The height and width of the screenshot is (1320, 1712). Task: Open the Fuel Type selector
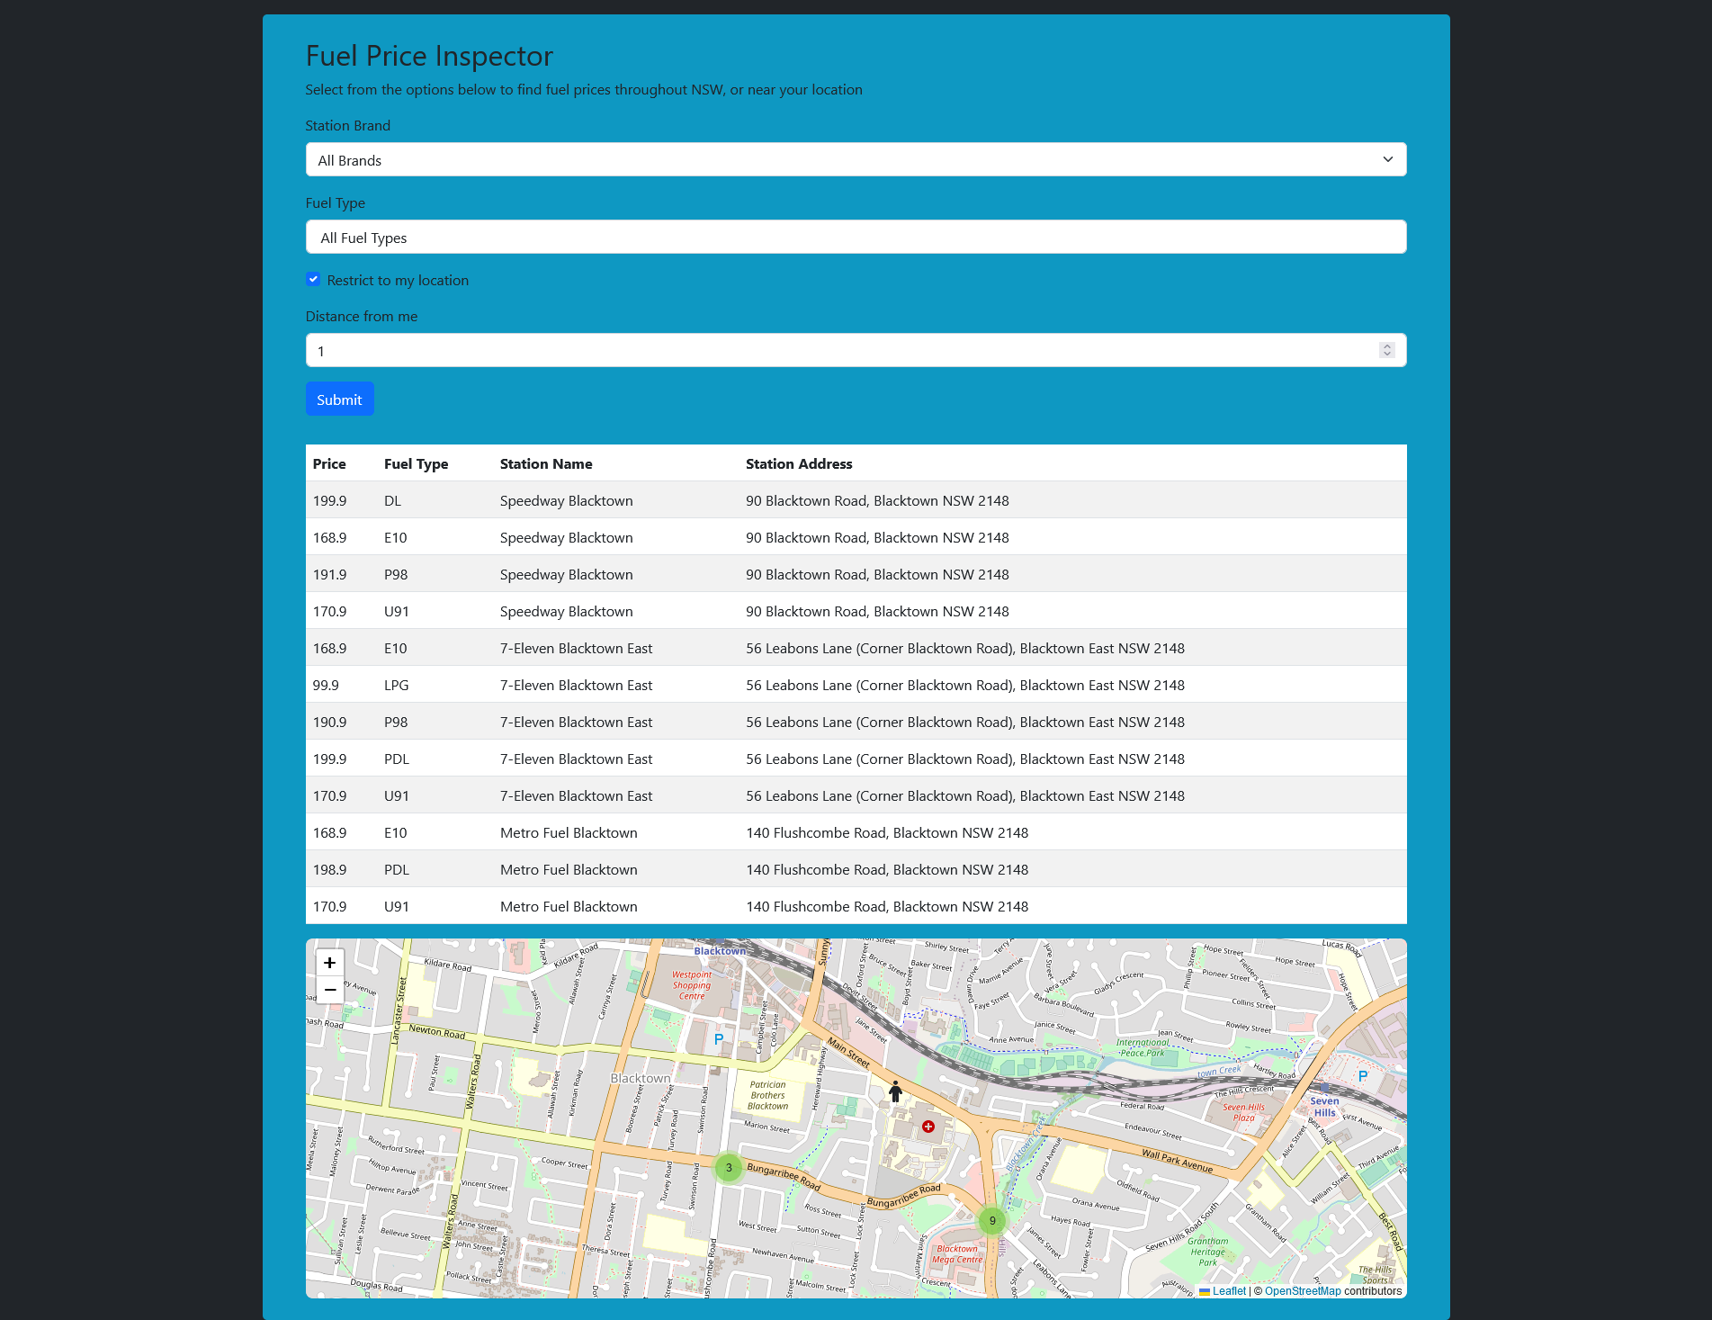pyautogui.click(x=856, y=238)
